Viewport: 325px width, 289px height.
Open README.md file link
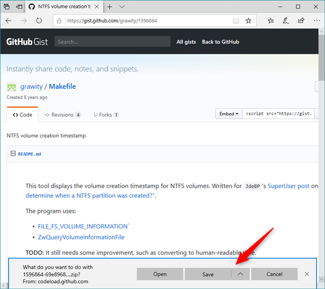30,154
